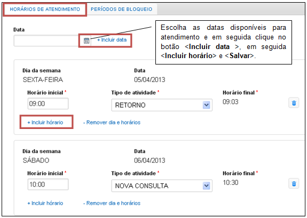Expand the RETORNO activity type dropdown
Viewport: 307px width, 218px height.
[162, 105]
